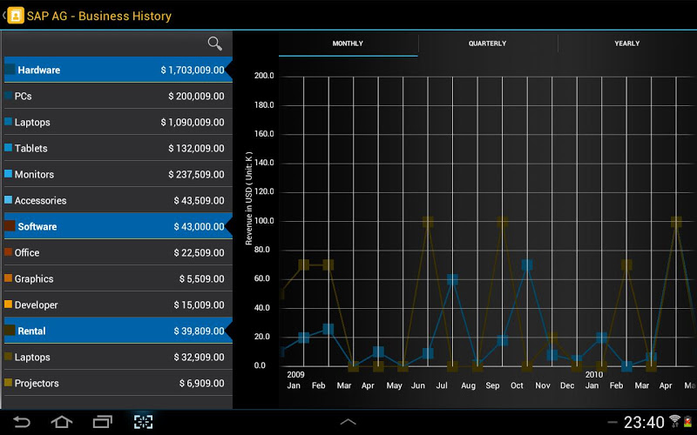Click the Graphics color swatch
Image resolution: width=697 pixels, height=435 pixels.
[x=8, y=278]
